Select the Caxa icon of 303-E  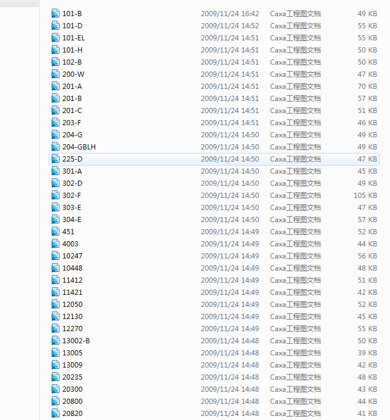55,207
